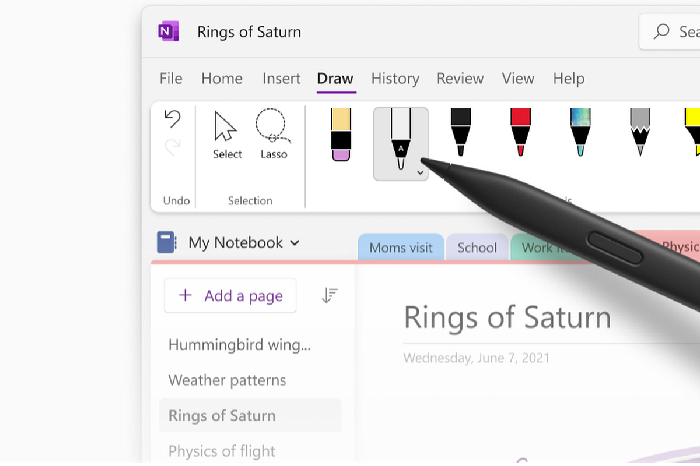Click the Add a page button
The image size is (700, 466).
click(230, 295)
